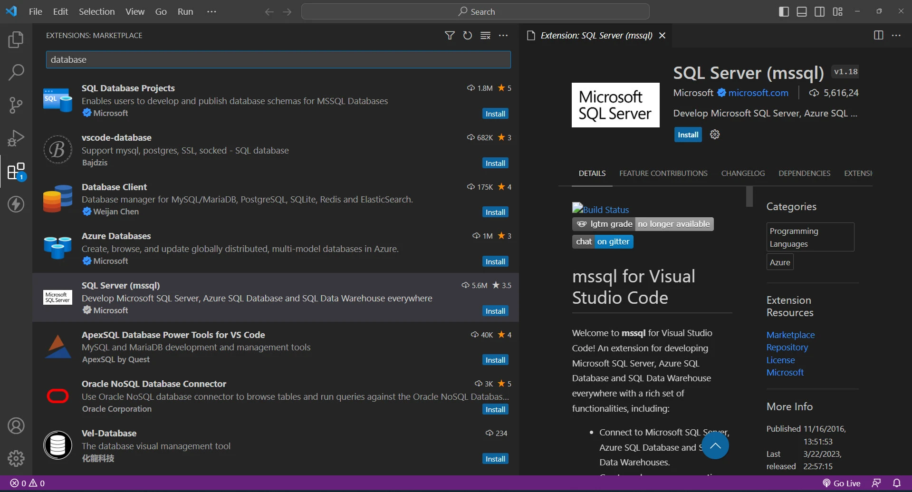Open editor More Actions ellipsis menu
The width and height of the screenshot is (912, 492).
(x=896, y=36)
